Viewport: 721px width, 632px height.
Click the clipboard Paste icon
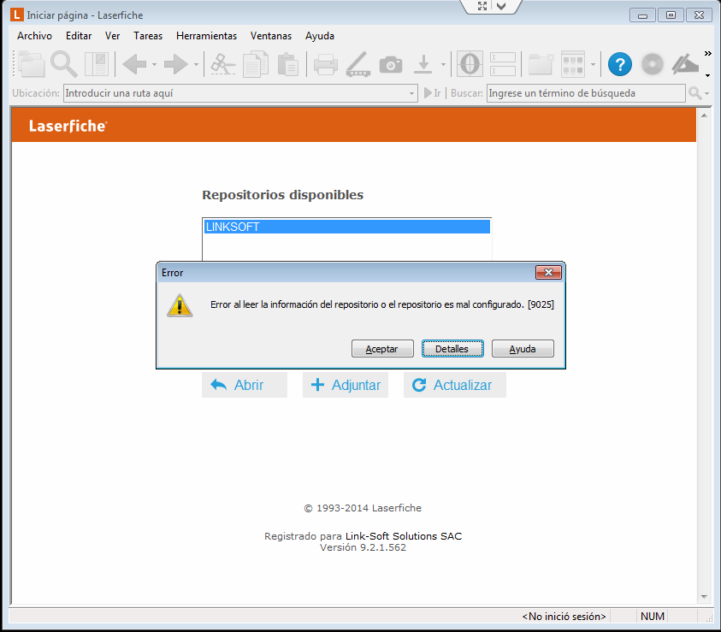288,64
